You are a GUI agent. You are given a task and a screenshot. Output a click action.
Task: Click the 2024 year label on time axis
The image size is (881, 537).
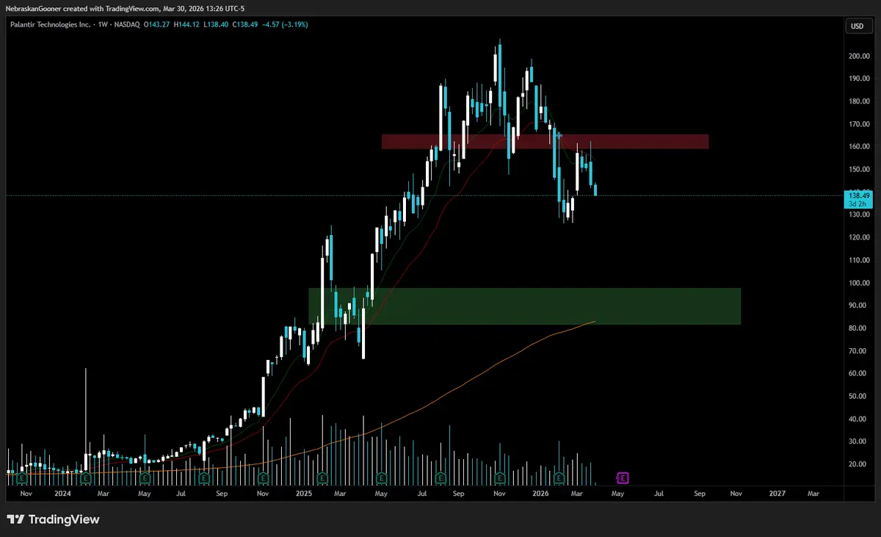point(62,494)
